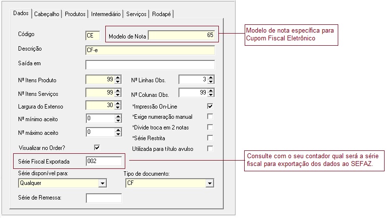Open the Tipo de documento dropdown
Viewport: 387px width, 219px height.
pos(210,183)
